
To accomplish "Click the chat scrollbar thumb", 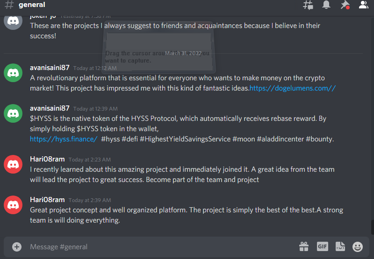I will [x=372, y=227].
